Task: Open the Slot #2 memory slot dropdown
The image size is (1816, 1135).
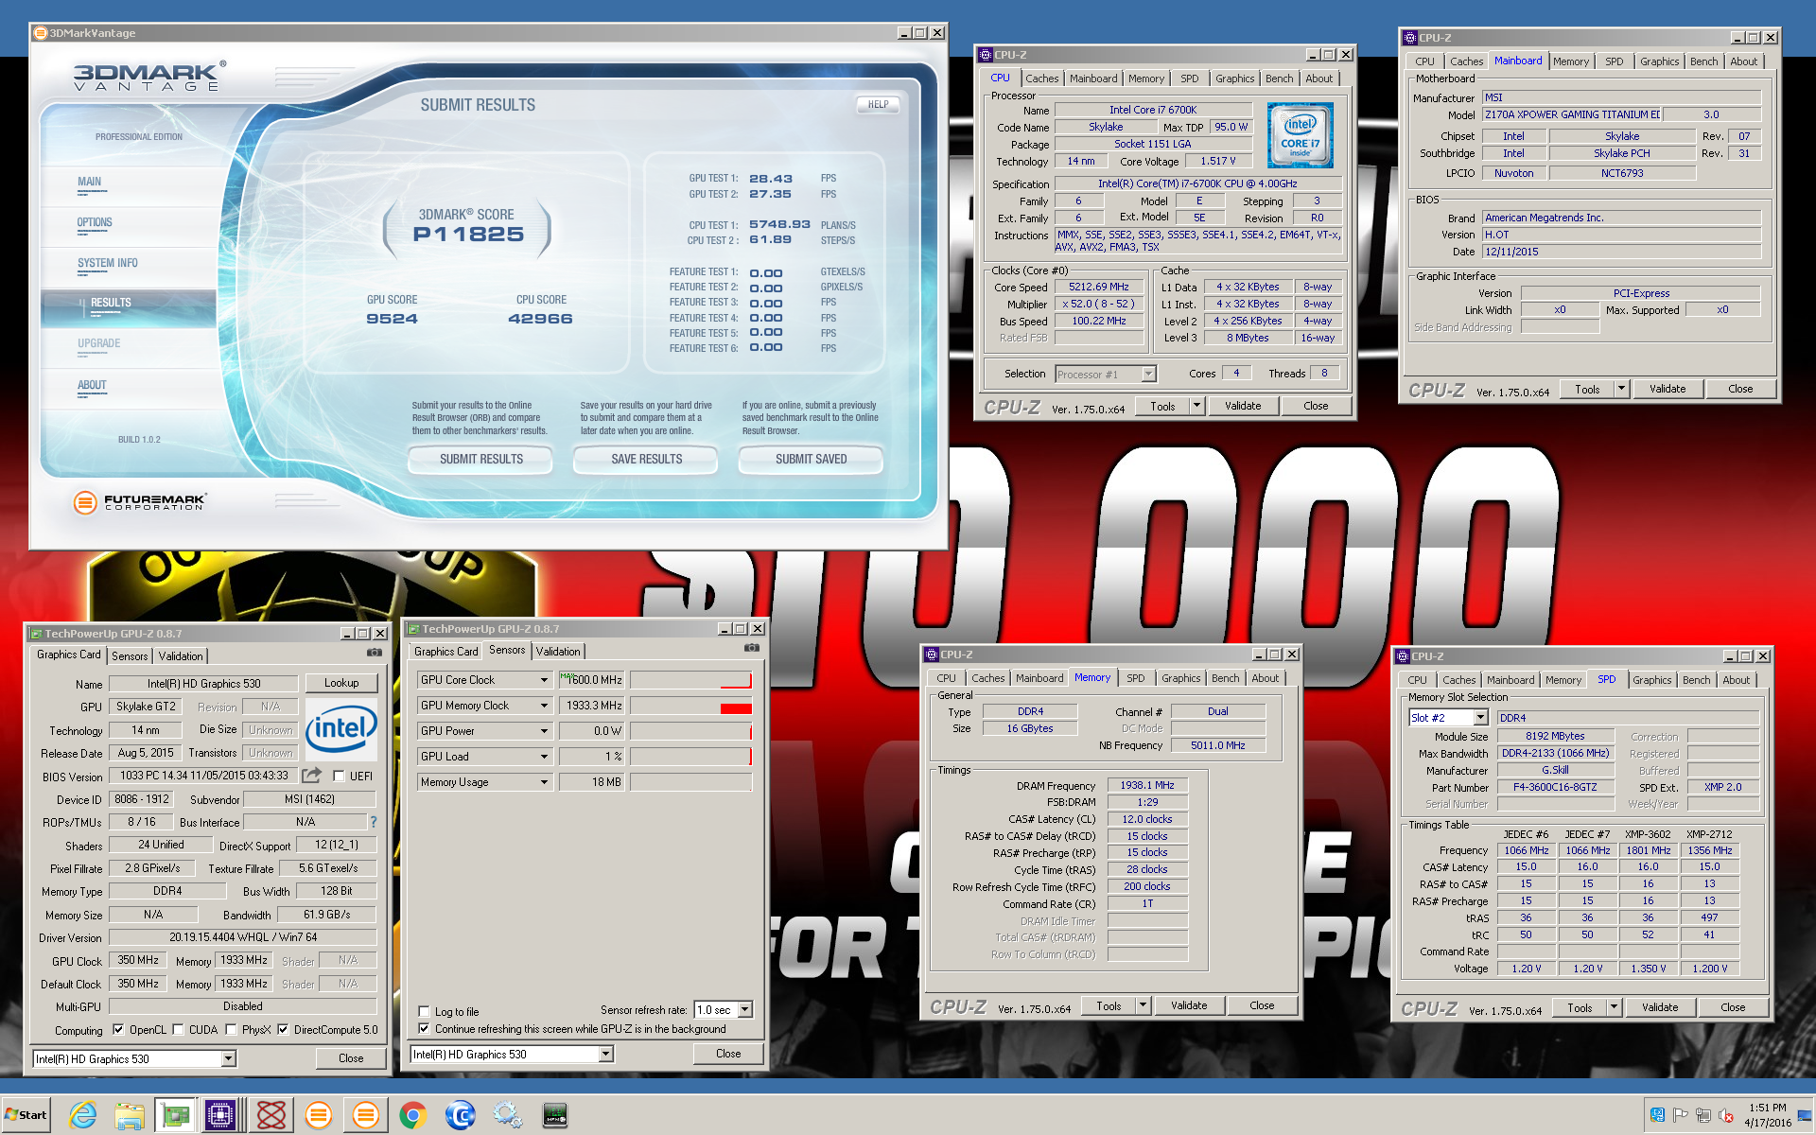Action: 1481,718
